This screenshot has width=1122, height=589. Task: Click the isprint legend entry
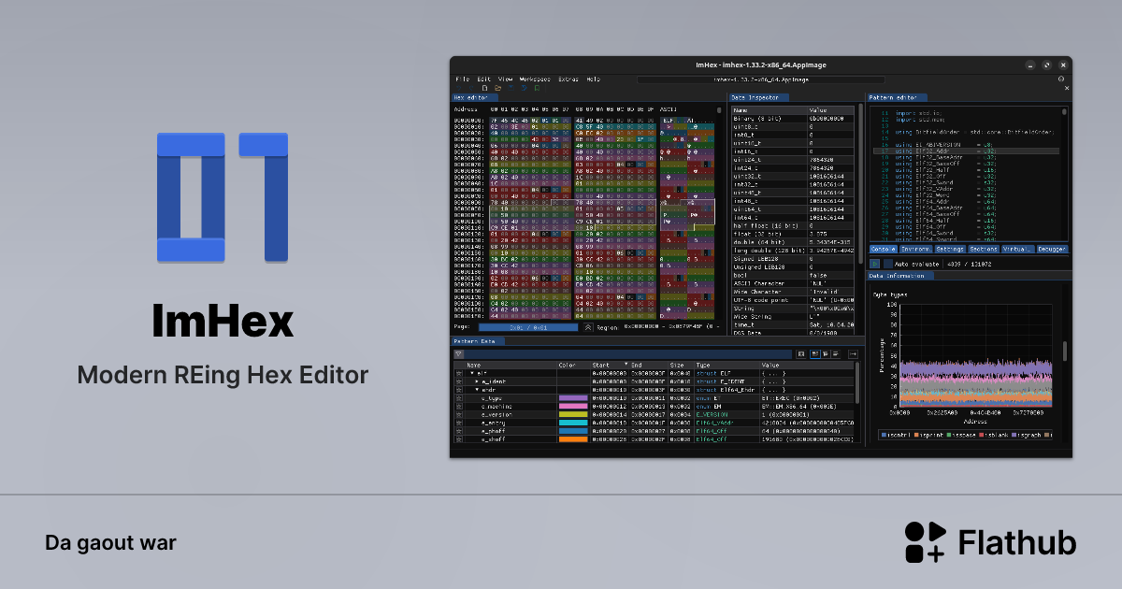(928, 435)
